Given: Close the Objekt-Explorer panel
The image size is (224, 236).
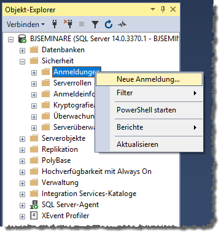Looking at the screenshot, I should pos(173,9).
